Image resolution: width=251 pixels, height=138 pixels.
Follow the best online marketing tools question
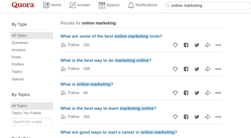(70, 45)
